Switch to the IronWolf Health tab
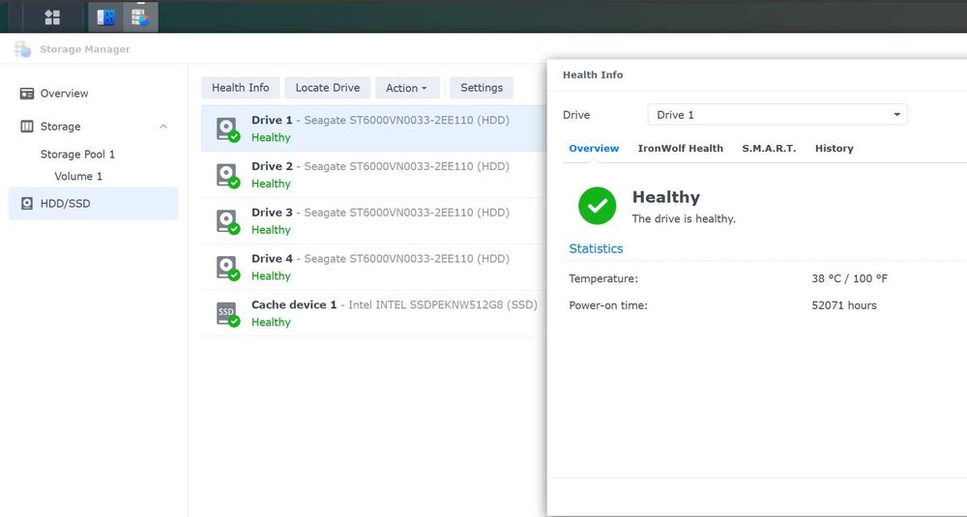 click(680, 149)
